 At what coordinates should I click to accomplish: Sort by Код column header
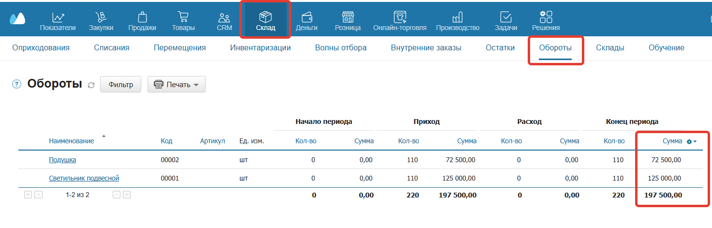(166, 141)
